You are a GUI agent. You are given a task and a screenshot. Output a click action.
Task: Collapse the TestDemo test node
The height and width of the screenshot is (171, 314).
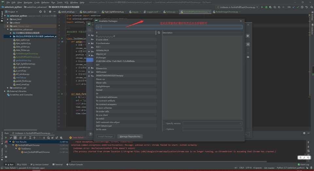tap(16, 149)
